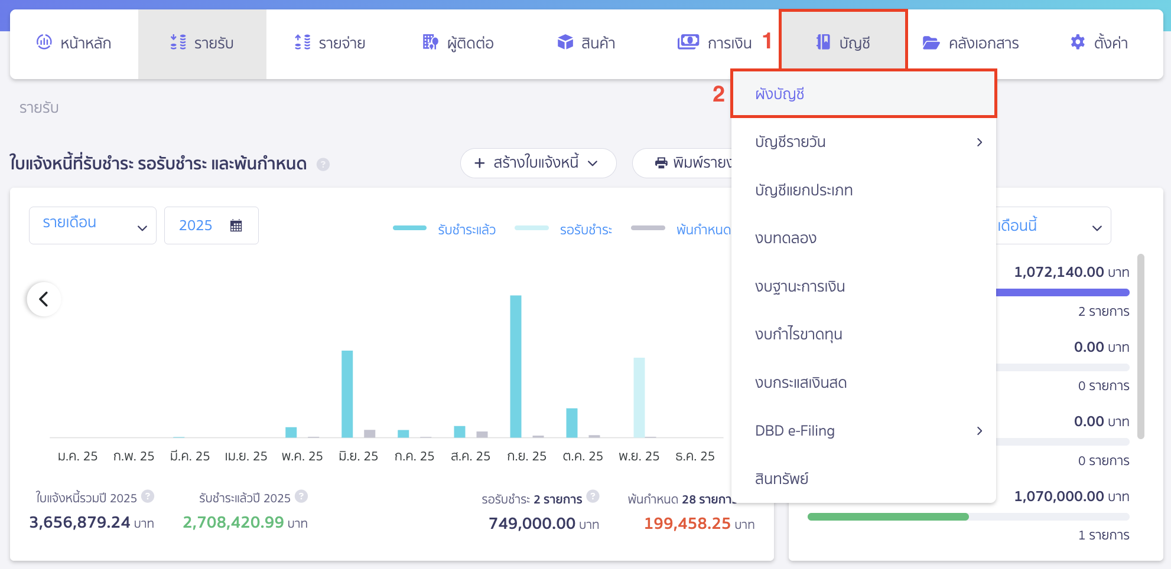Expand the บัญชีรายวัน submenu chevron
The height and width of the screenshot is (569, 1171).
pos(980,142)
